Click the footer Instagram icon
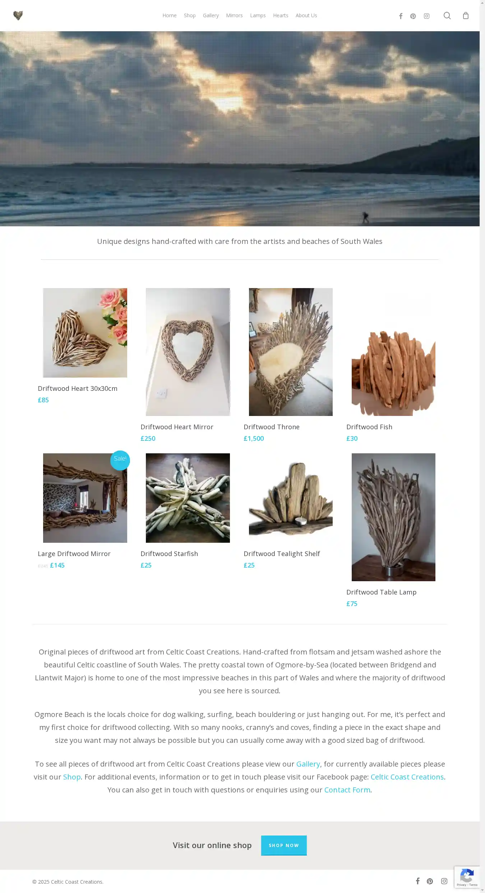The width and height of the screenshot is (485, 893). (444, 881)
